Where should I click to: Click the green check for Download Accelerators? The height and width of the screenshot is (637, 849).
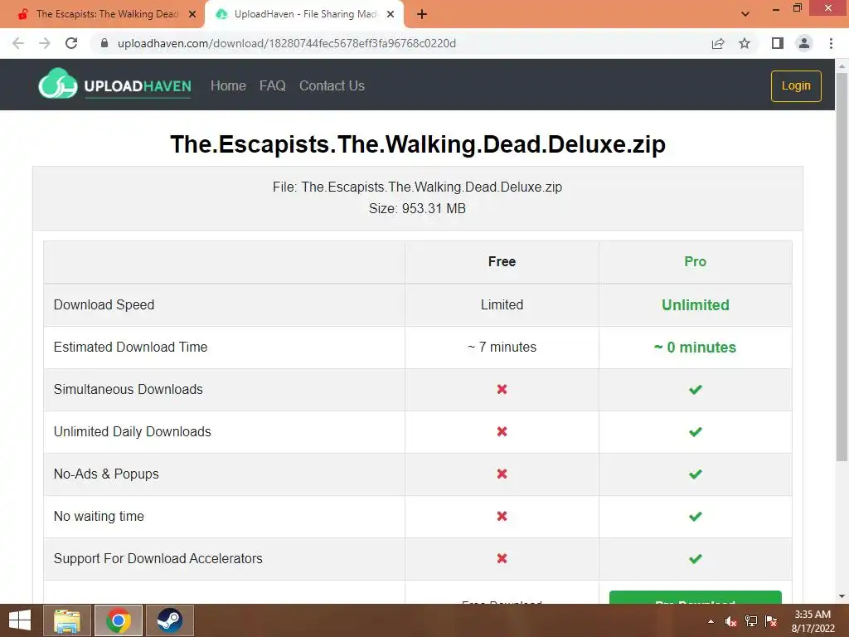pyautogui.click(x=696, y=558)
